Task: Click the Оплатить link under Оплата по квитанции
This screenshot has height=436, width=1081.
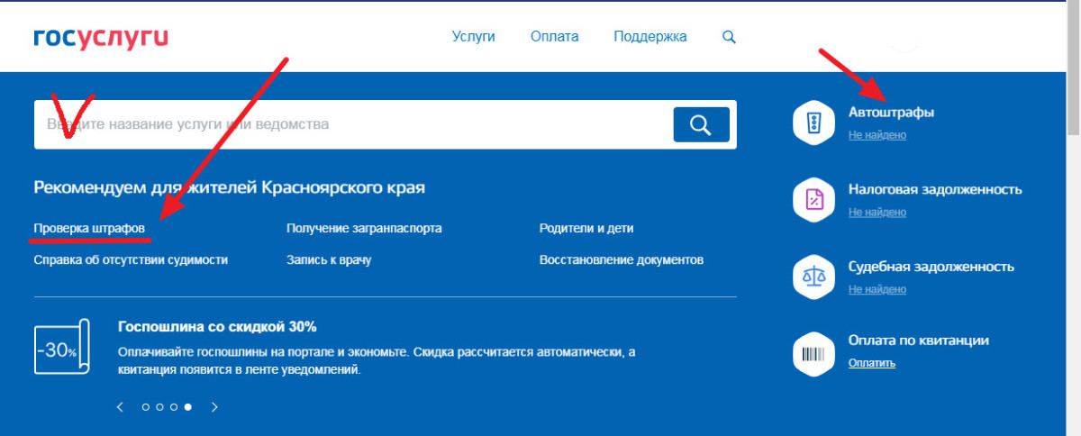Action: coord(872,363)
